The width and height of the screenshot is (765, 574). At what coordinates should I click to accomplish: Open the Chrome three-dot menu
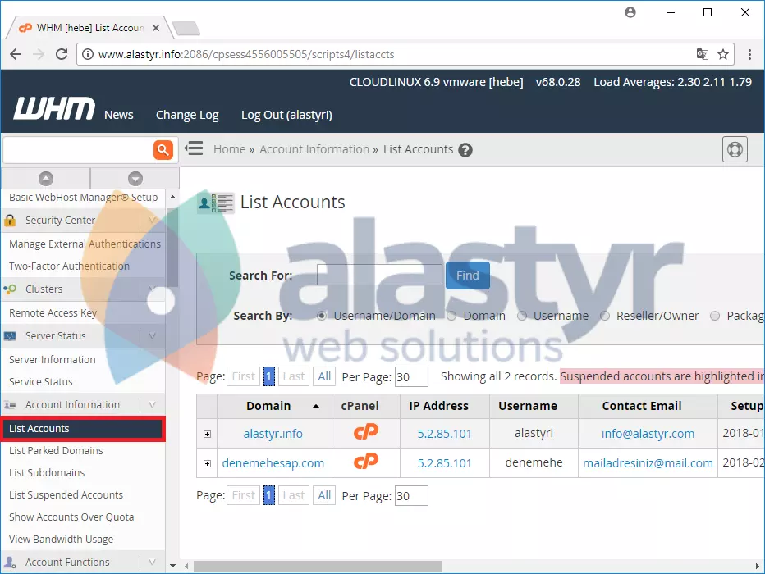click(749, 54)
